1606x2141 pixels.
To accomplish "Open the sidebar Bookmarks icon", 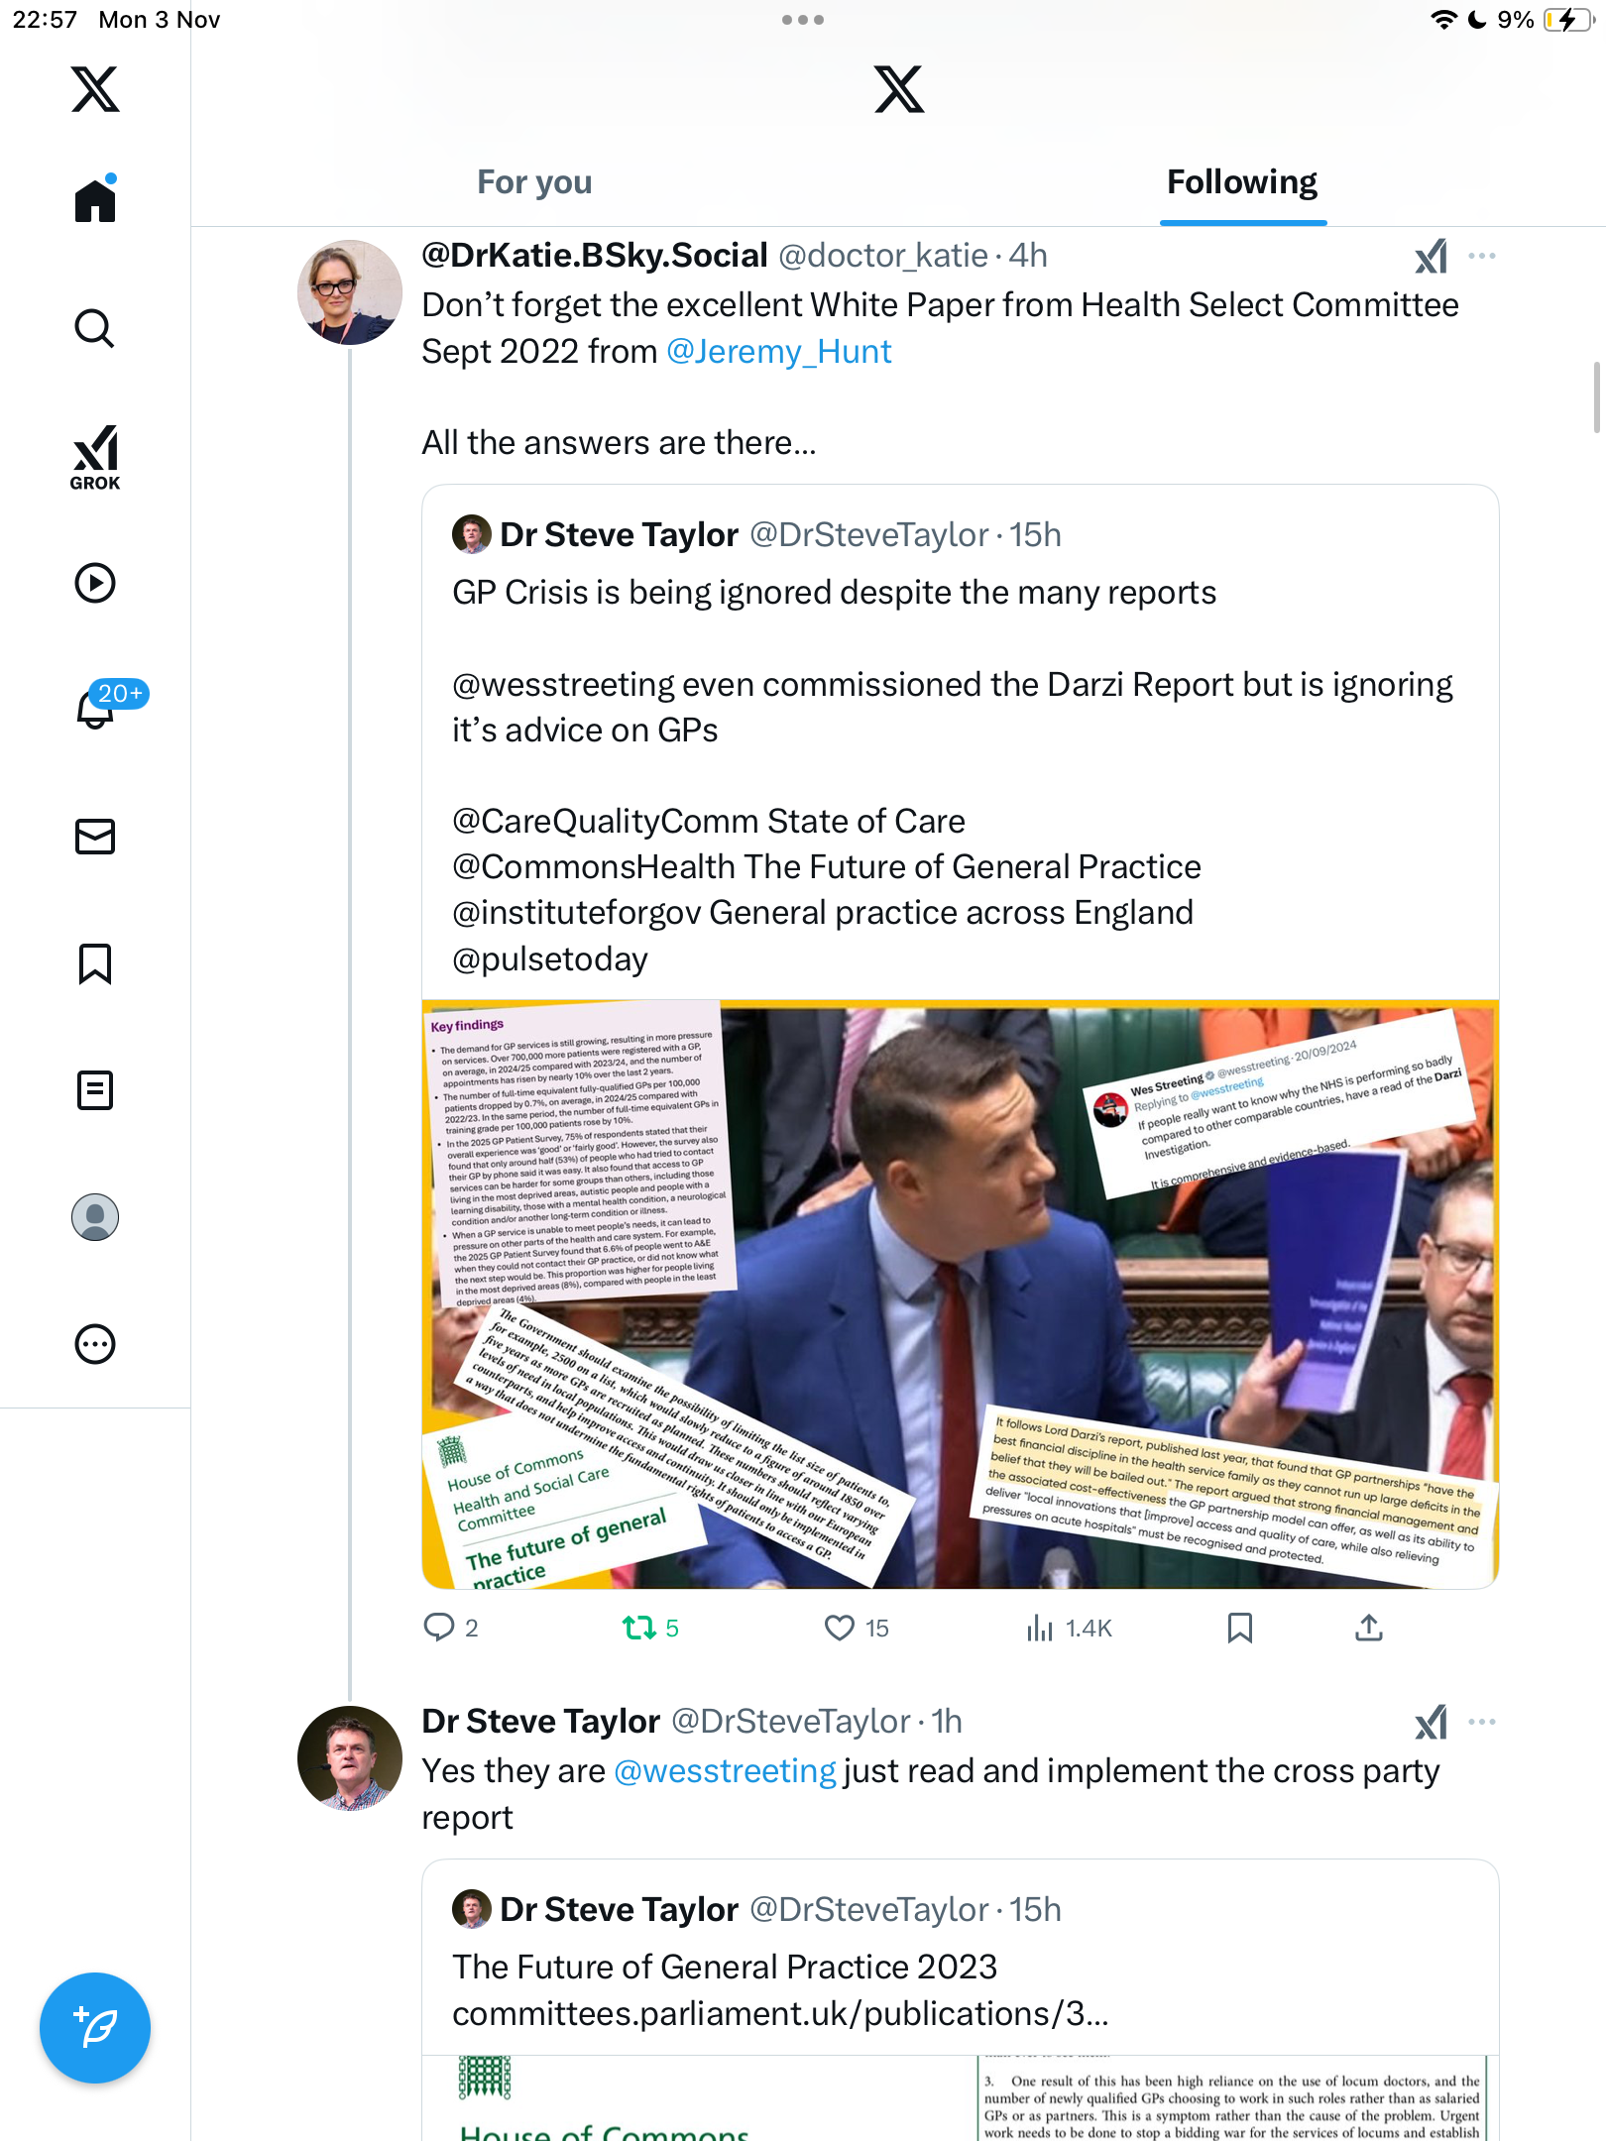I will (x=94, y=963).
